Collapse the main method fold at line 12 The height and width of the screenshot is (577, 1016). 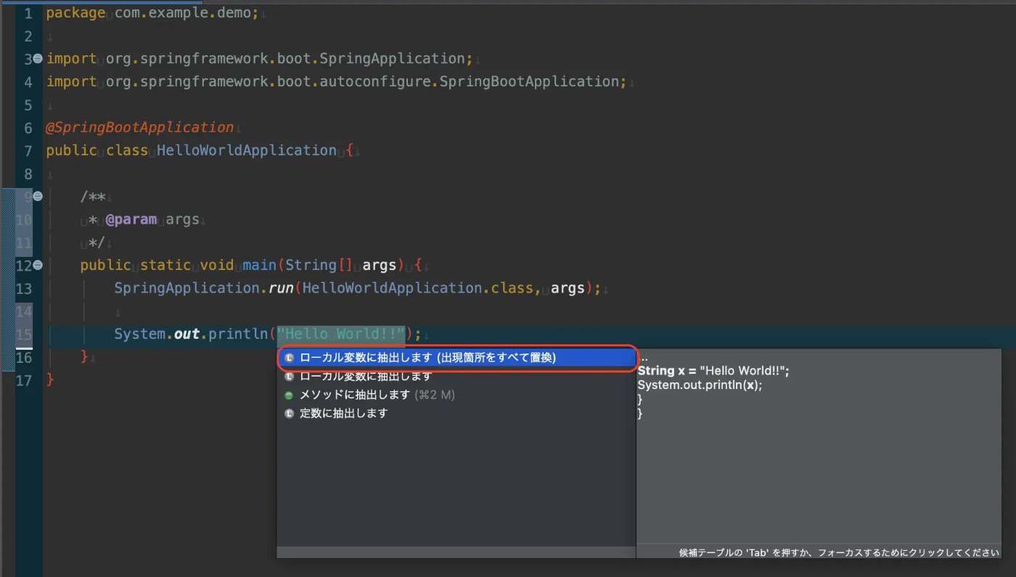pyautogui.click(x=38, y=265)
